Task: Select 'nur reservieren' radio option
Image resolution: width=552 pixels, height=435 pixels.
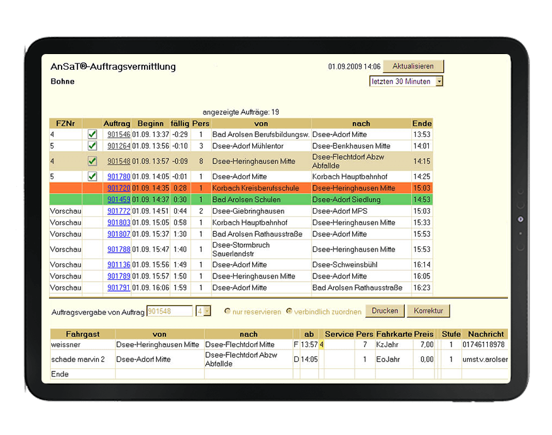Action: [228, 312]
